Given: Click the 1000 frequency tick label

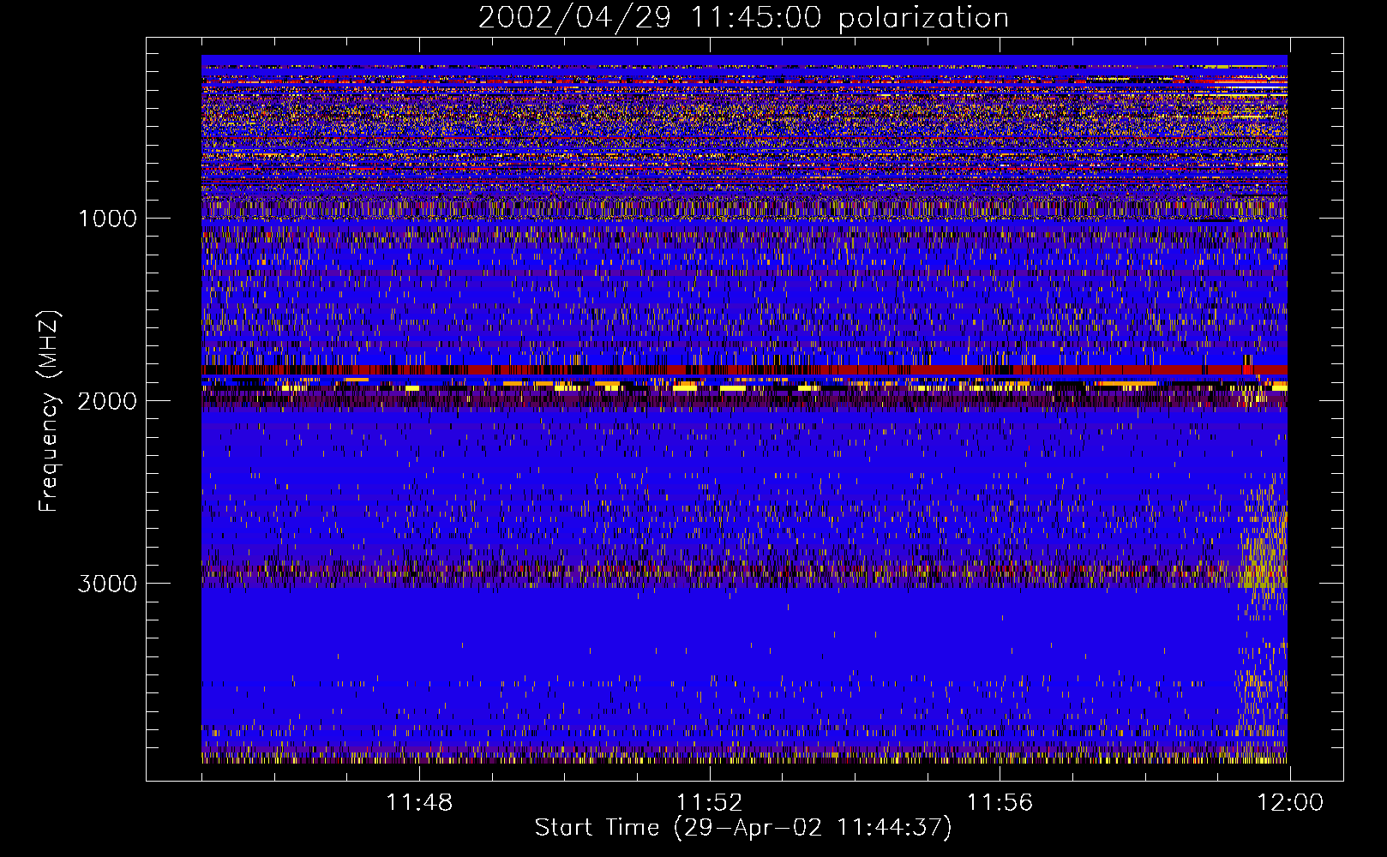Looking at the screenshot, I should click(108, 219).
